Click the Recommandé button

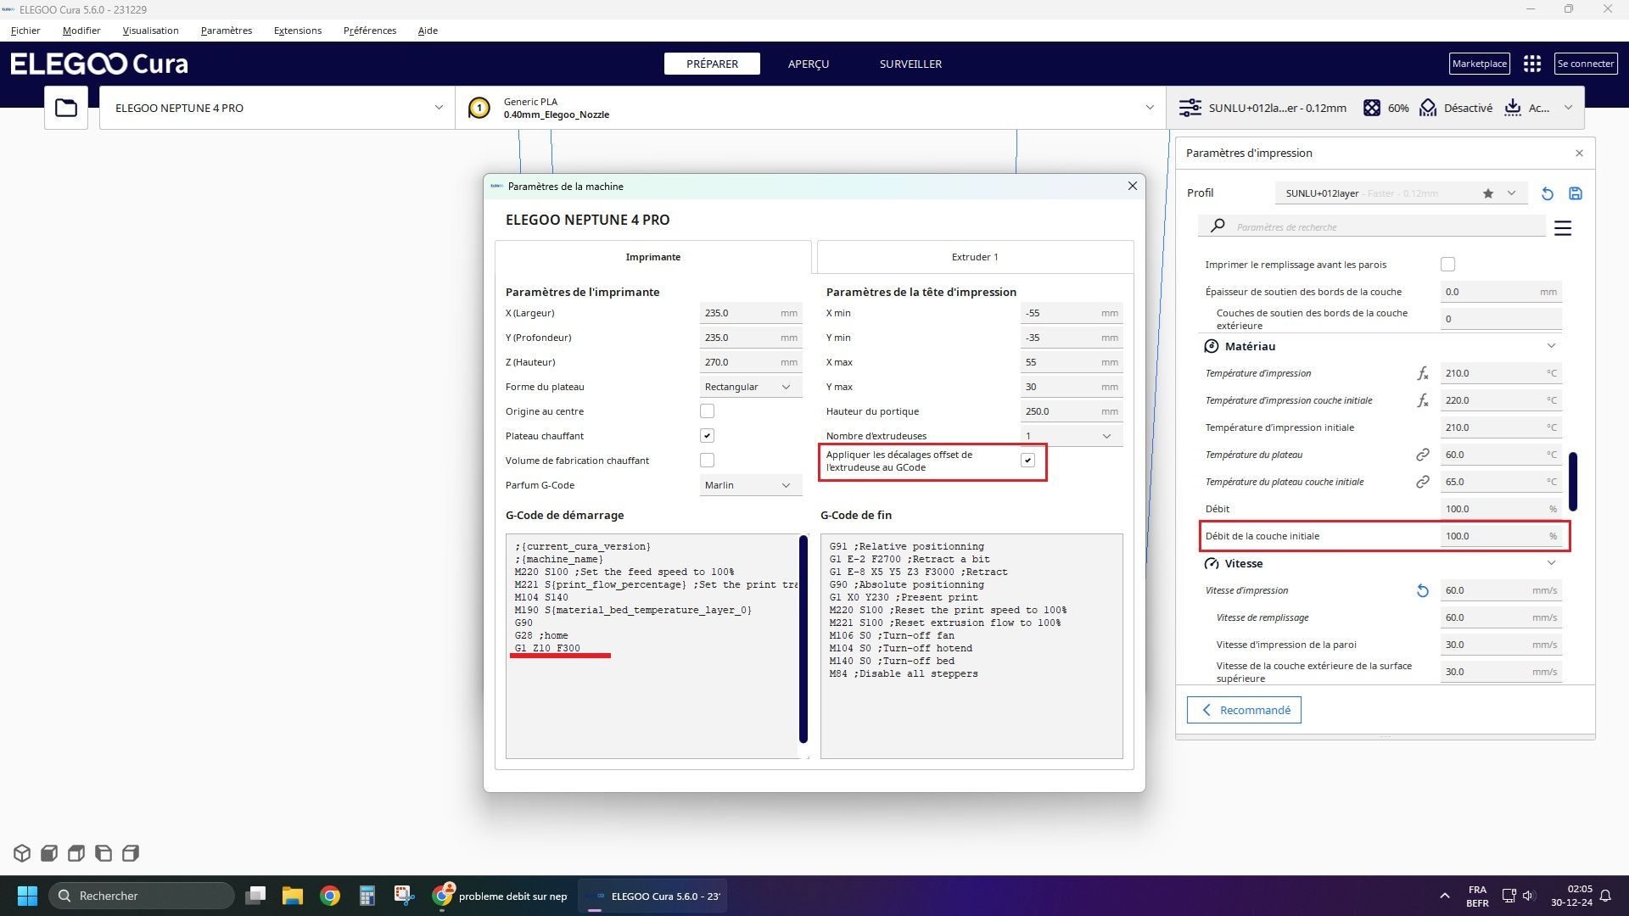[x=1243, y=711]
